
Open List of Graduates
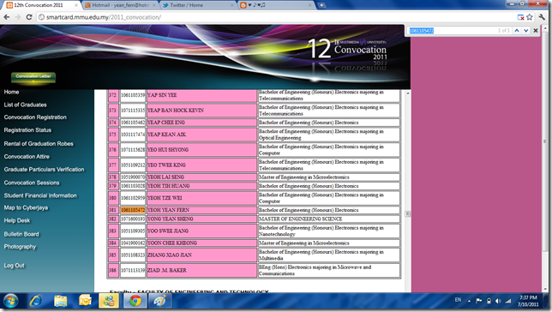click(x=25, y=105)
